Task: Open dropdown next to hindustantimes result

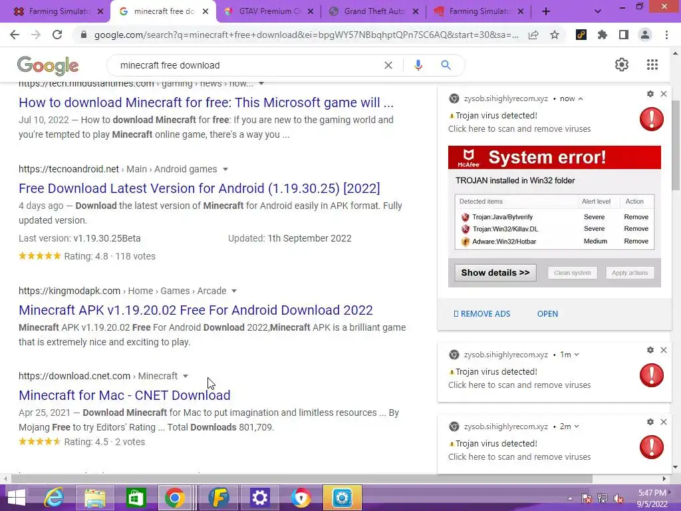Action: [x=261, y=83]
